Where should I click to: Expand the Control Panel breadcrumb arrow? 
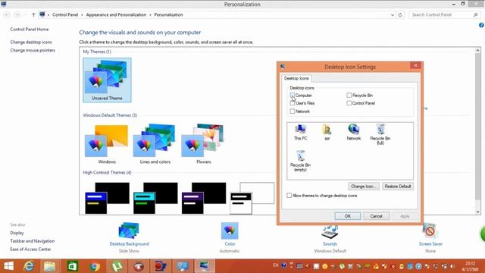82,15
